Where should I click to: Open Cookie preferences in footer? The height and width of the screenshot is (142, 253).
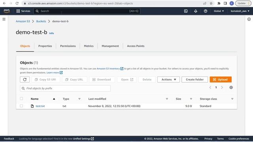[239, 138]
